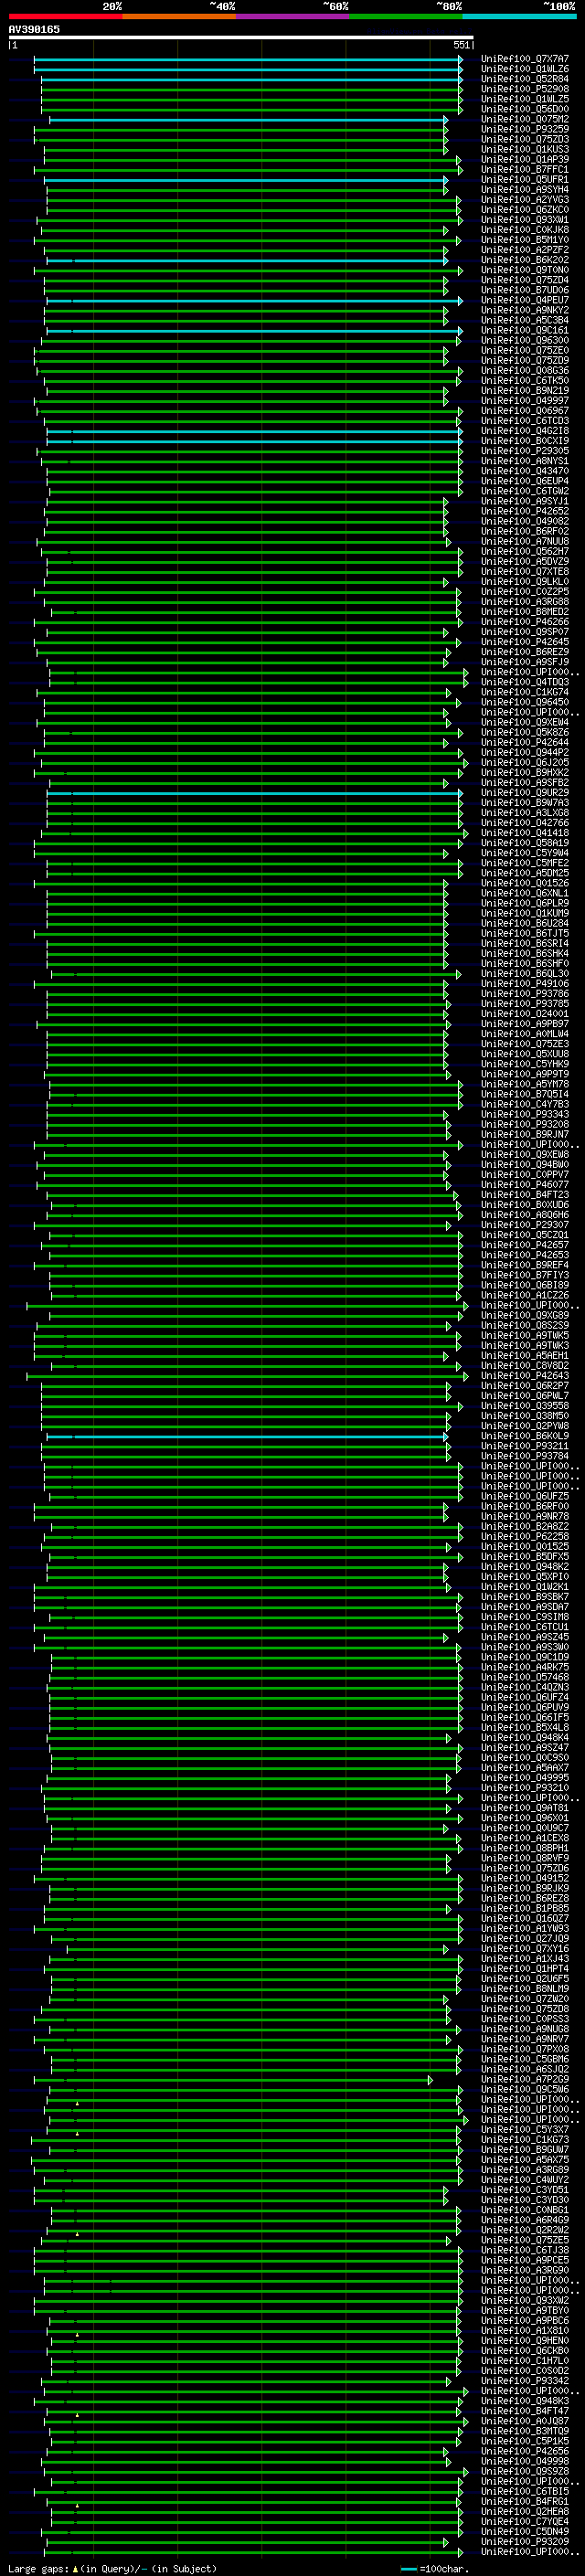
Task: Click the white query bar spanning 1 to 551
Action: click(x=241, y=37)
